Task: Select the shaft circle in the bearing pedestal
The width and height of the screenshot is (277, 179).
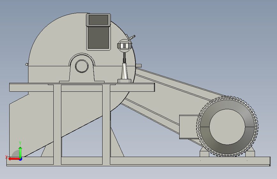Action: (x=82, y=66)
